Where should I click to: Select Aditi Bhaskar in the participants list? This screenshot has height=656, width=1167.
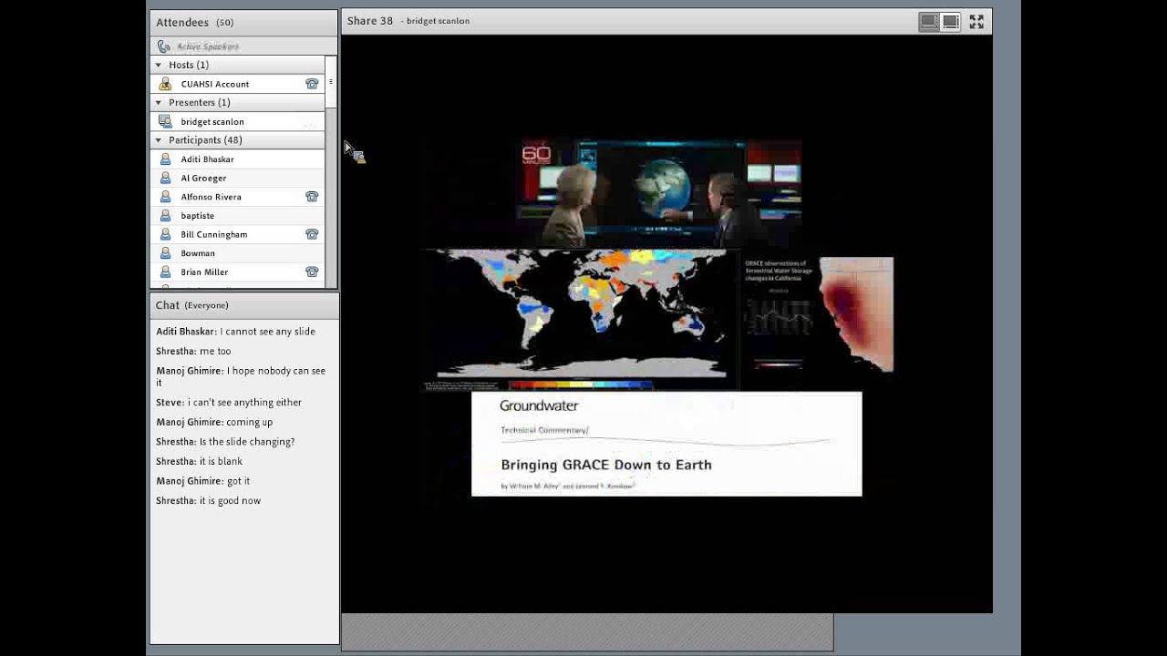237,159
